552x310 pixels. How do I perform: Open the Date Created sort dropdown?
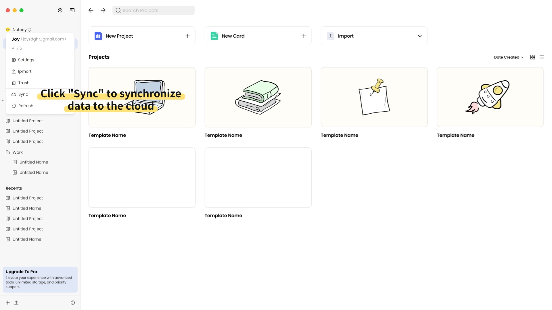pos(509,57)
